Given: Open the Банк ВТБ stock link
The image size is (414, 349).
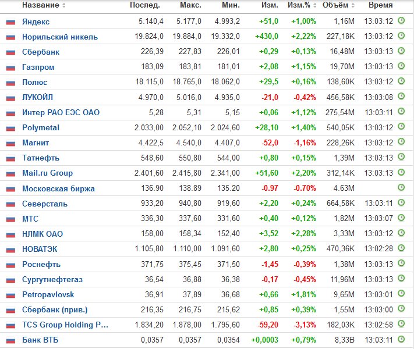Looking at the screenshot, I should tap(40, 340).
